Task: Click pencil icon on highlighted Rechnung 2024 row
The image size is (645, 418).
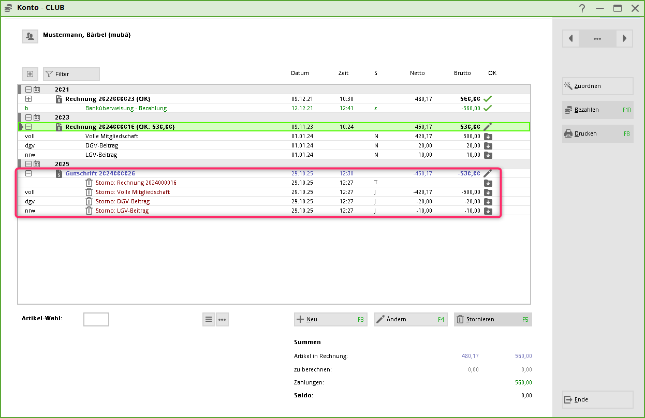Action: point(488,127)
